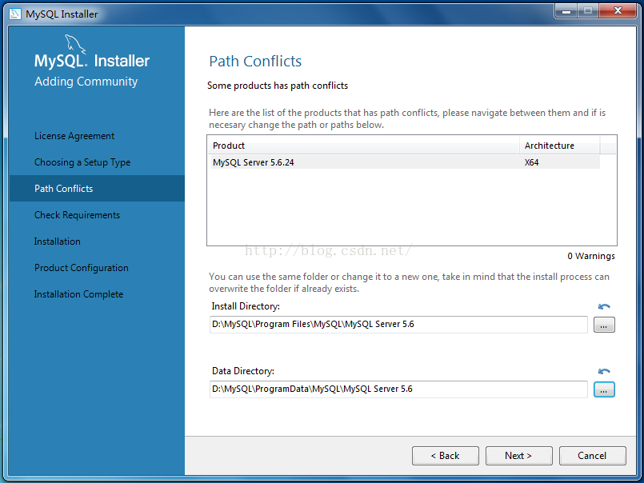Select Path Conflicts step in sidebar
The width and height of the screenshot is (644, 483).
coord(64,189)
